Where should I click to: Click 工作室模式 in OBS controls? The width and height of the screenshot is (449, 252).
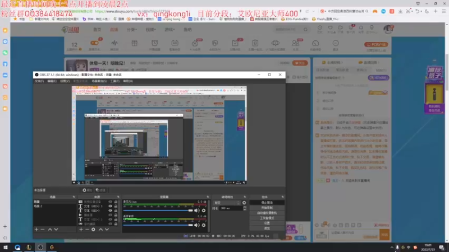coord(267,218)
